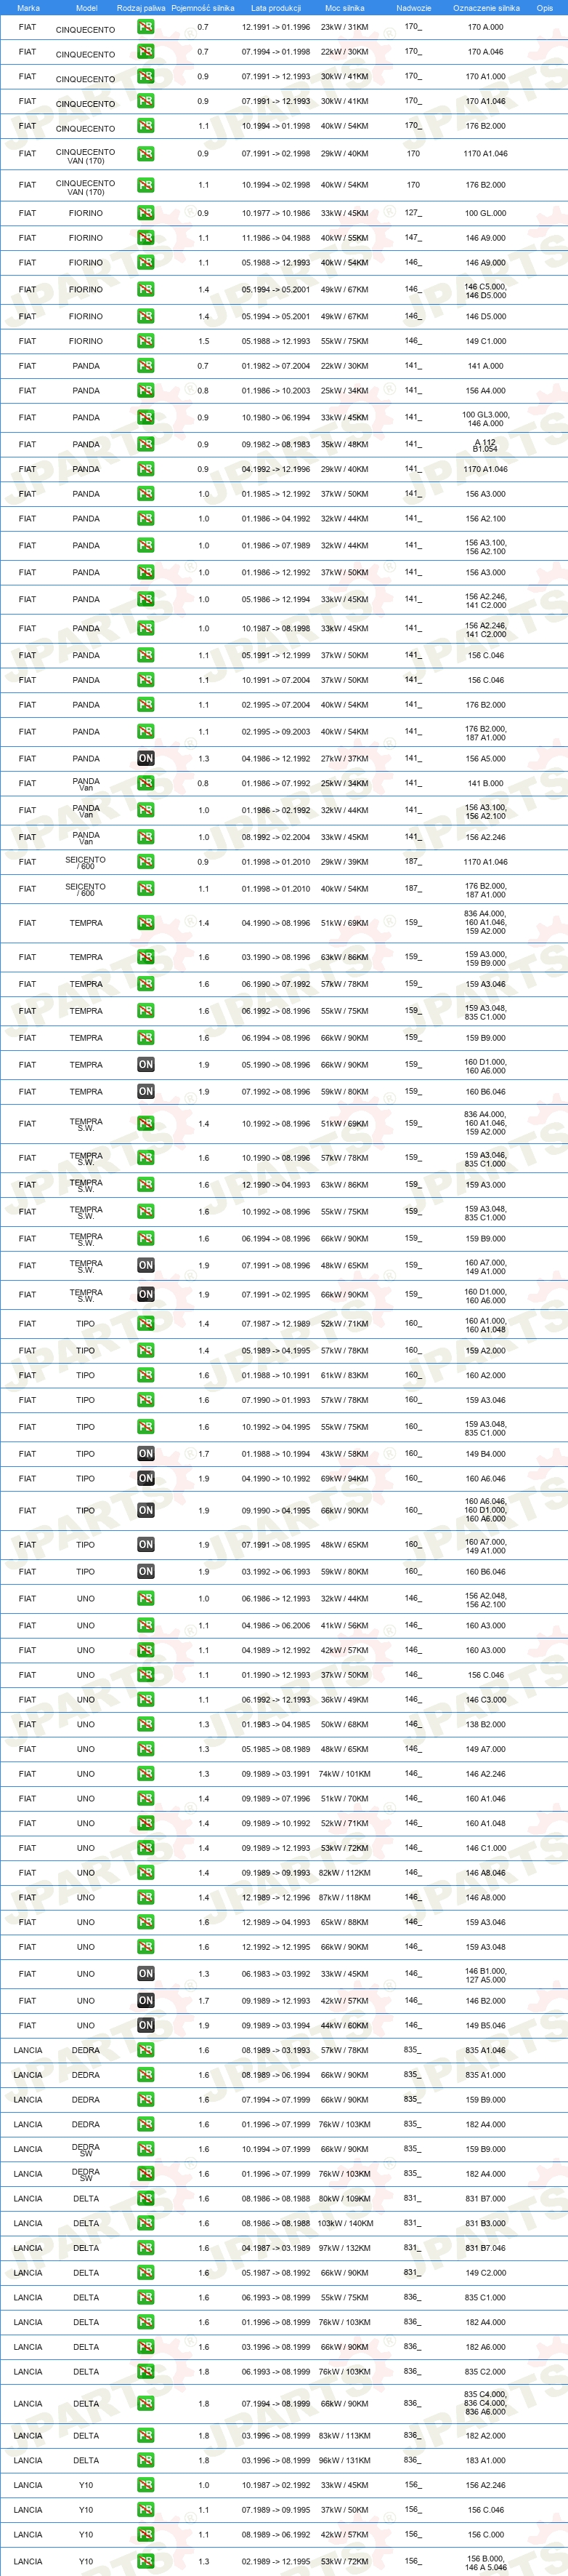Select engine code '141 B.000'
This screenshot has width=568, height=2576.
point(485,783)
